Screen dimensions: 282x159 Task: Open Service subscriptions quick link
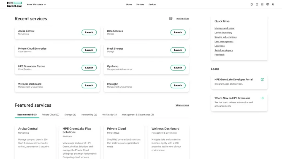pyautogui.click(x=225, y=37)
